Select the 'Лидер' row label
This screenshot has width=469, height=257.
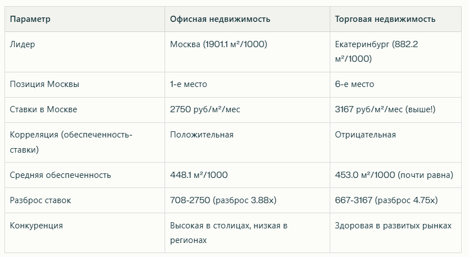point(22,44)
